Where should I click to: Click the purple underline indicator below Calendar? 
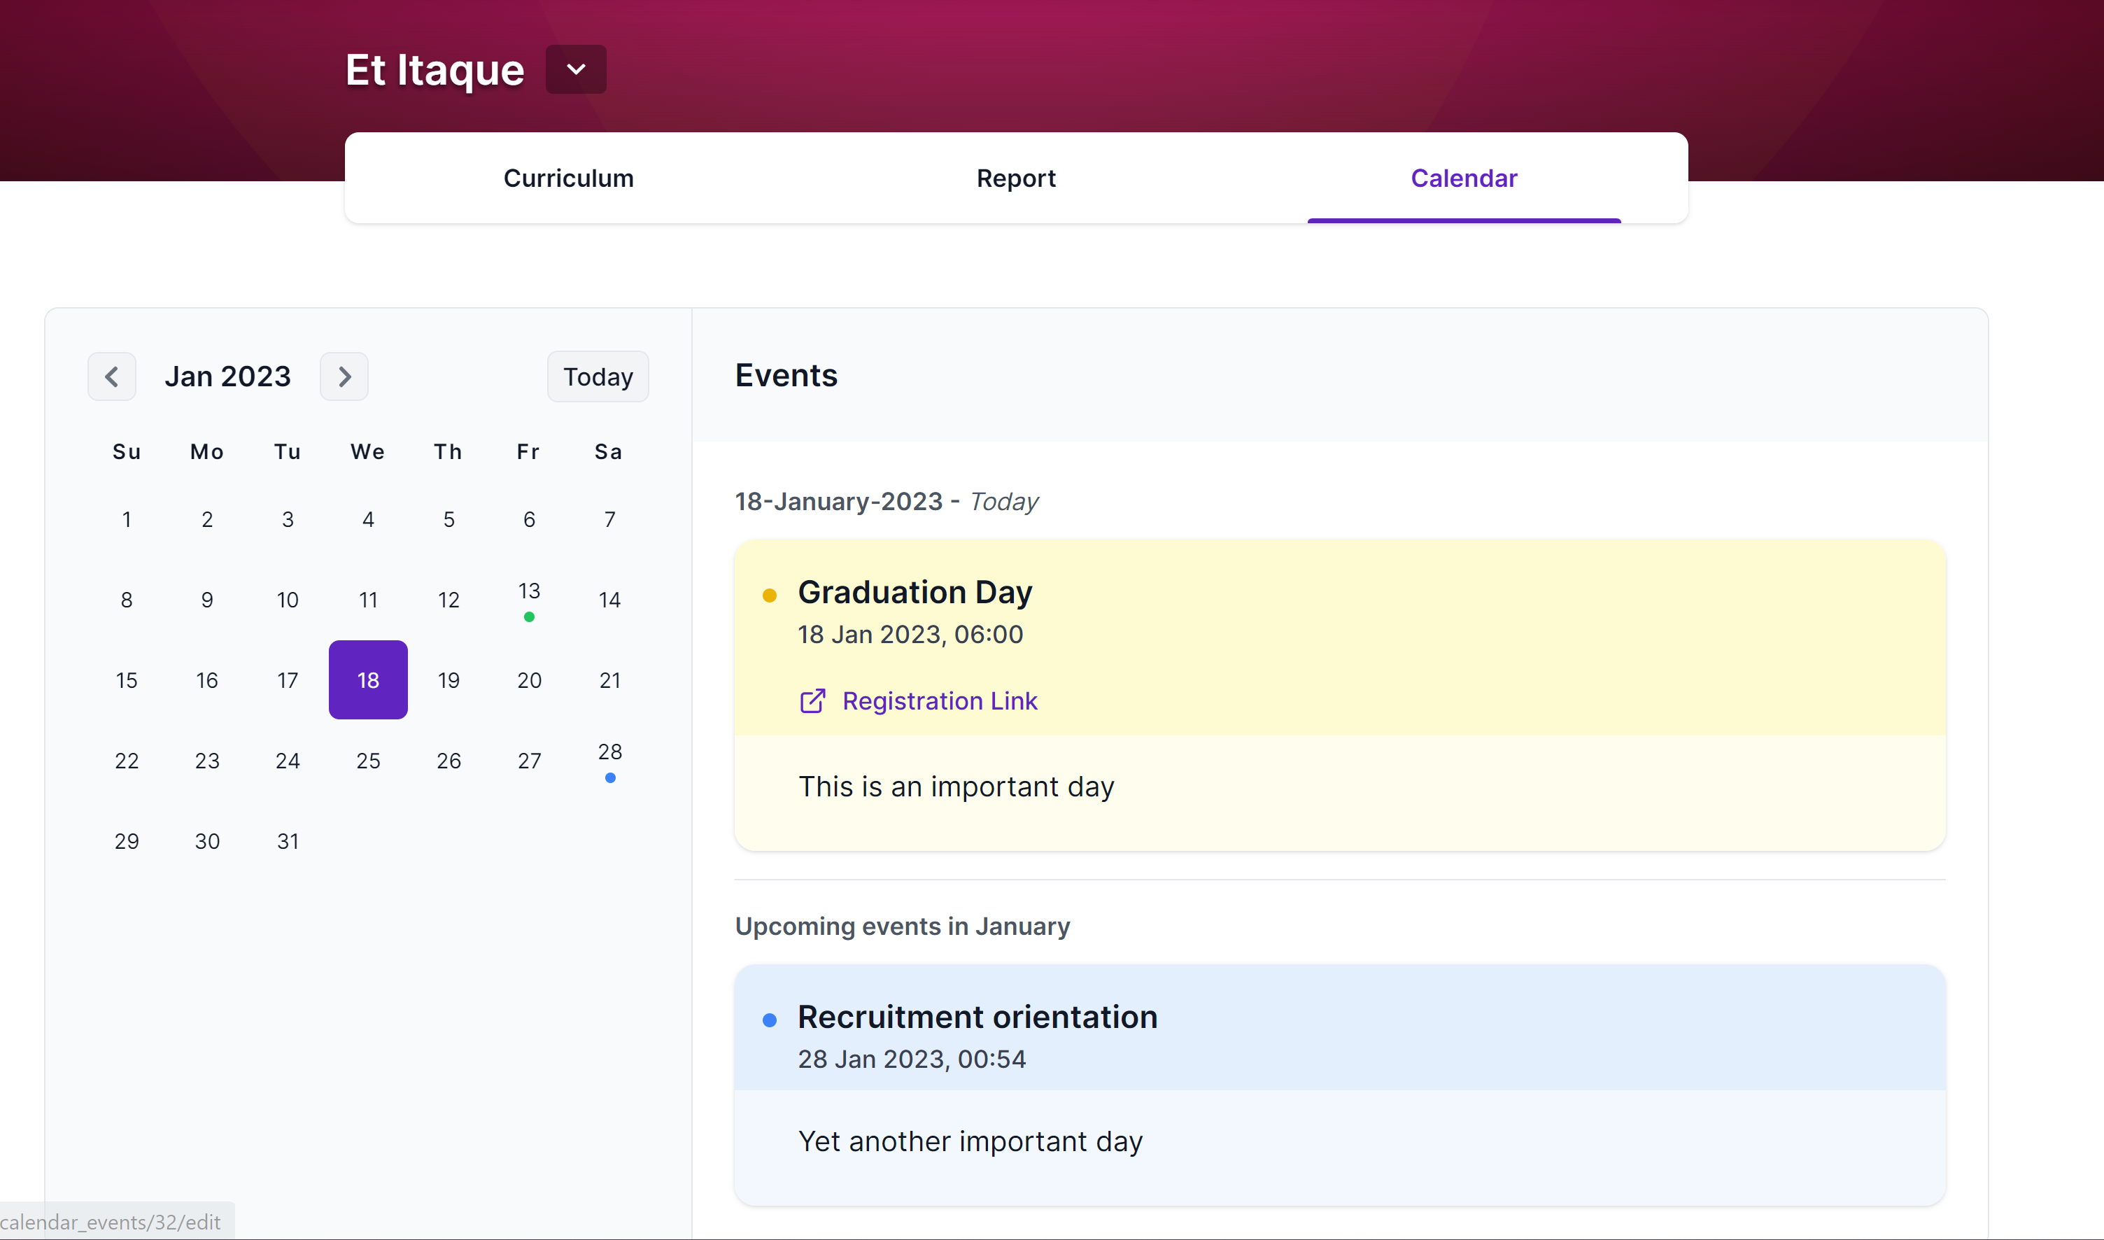[1463, 220]
